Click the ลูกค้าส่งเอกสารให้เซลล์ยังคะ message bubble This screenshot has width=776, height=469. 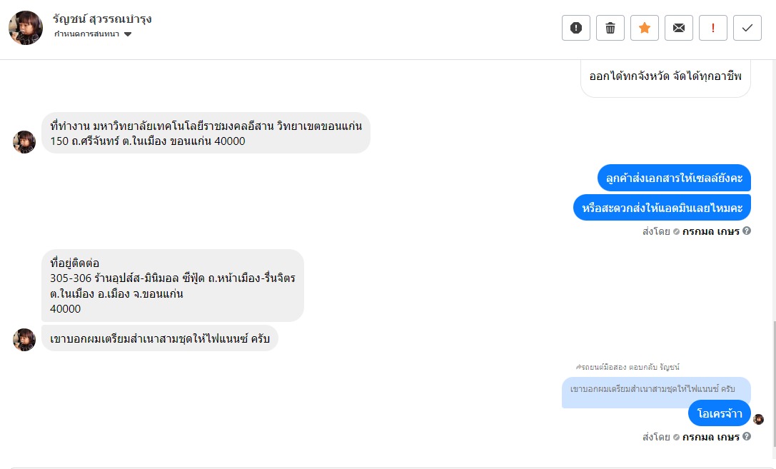coord(674,178)
